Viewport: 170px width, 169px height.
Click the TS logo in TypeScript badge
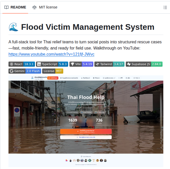click(x=39, y=64)
